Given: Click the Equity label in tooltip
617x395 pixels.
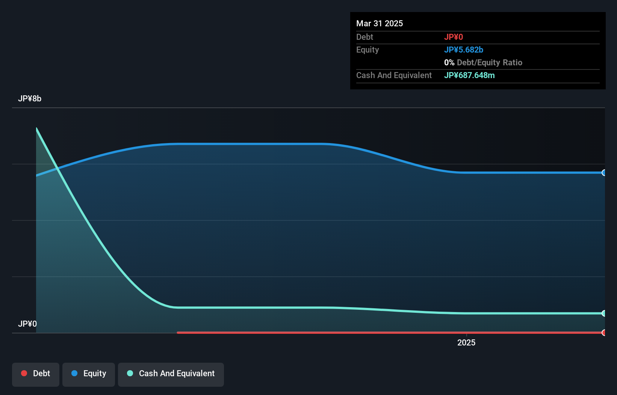Looking at the screenshot, I should click(367, 50).
